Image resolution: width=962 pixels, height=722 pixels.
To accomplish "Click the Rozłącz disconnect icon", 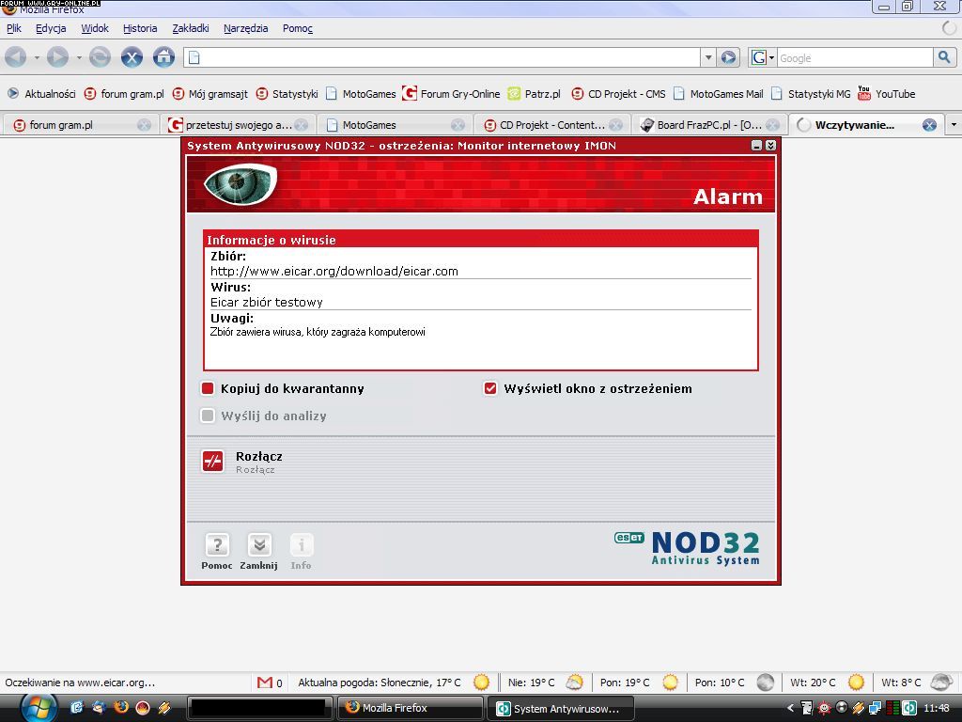I will (213, 461).
